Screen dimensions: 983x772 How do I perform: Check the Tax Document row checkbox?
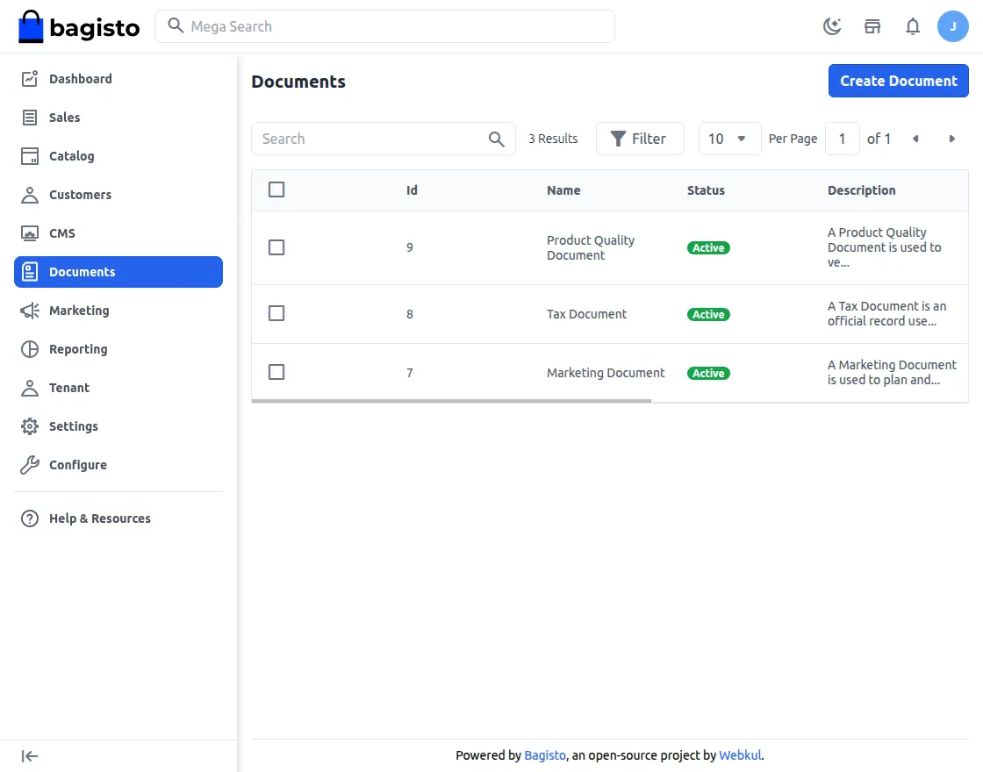tap(276, 313)
